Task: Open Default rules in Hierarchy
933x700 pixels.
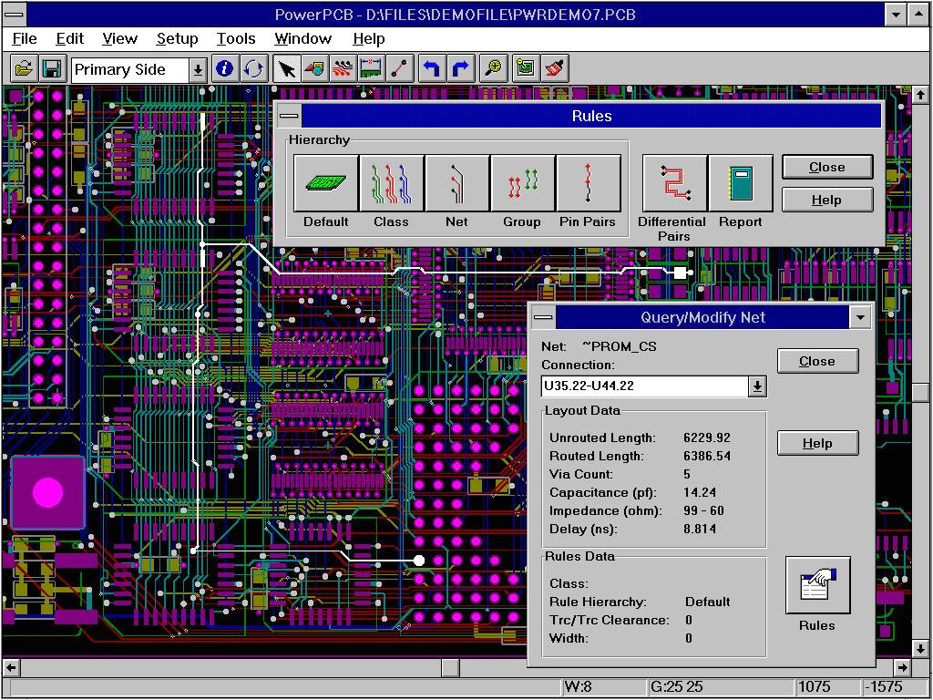Action: [x=326, y=183]
